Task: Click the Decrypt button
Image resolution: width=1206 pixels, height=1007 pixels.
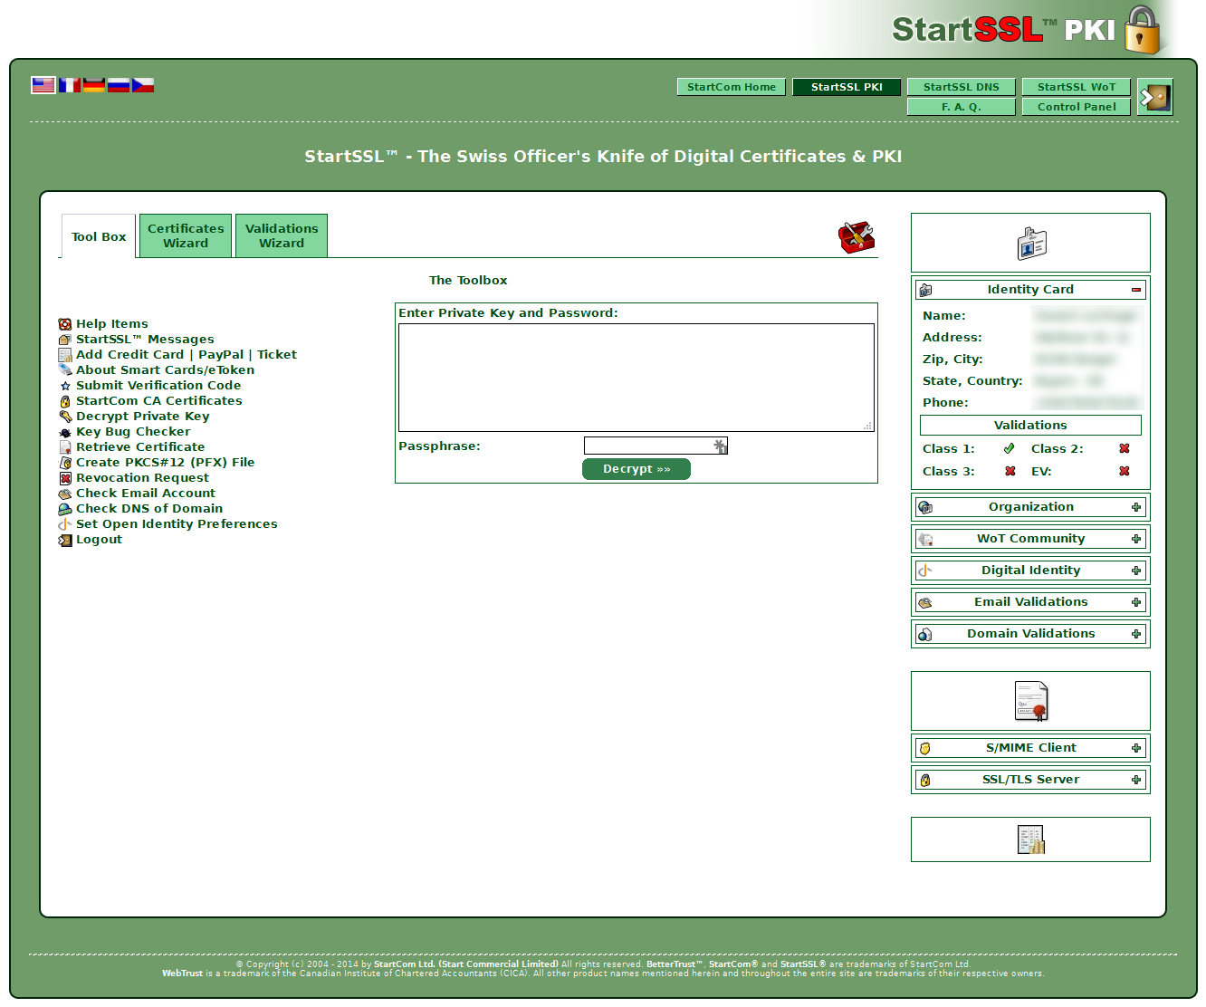Action: click(636, 469)
